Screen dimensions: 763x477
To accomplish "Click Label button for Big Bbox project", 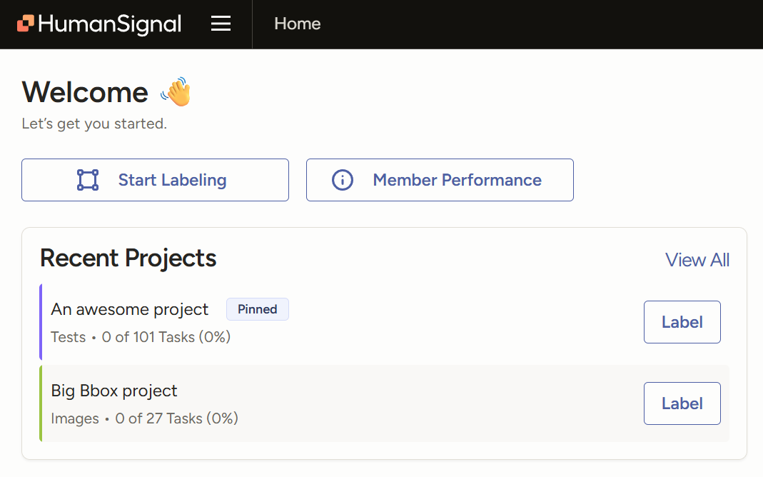I will (682, 403).
